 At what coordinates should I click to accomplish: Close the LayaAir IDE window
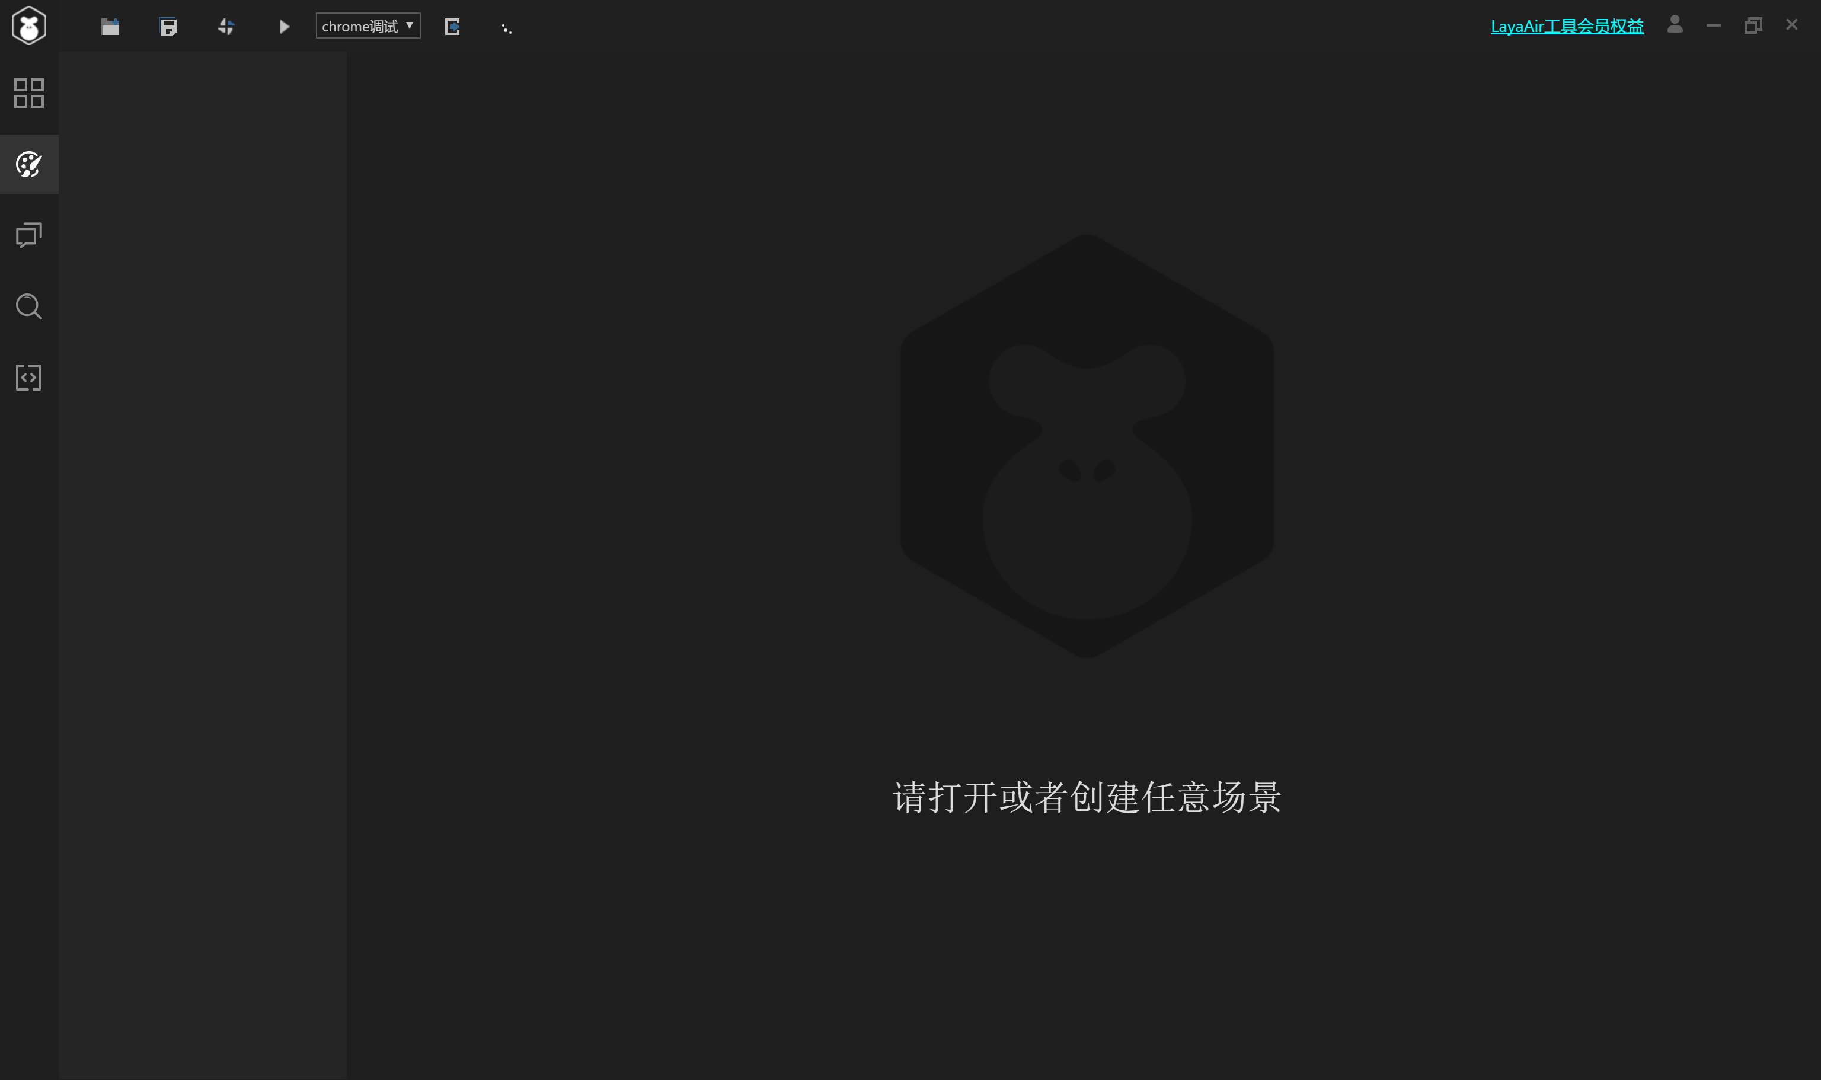point(1792,25)
